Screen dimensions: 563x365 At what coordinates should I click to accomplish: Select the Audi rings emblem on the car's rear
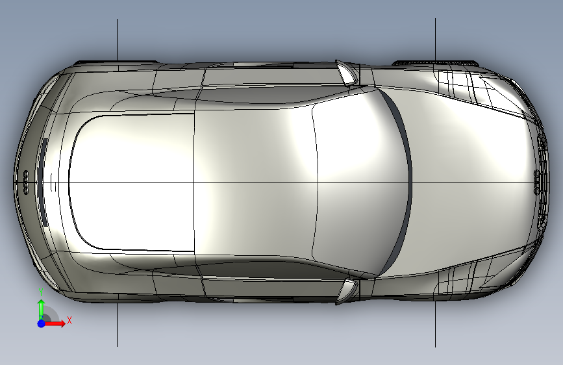pyautogui.click(x=26, y=182)
